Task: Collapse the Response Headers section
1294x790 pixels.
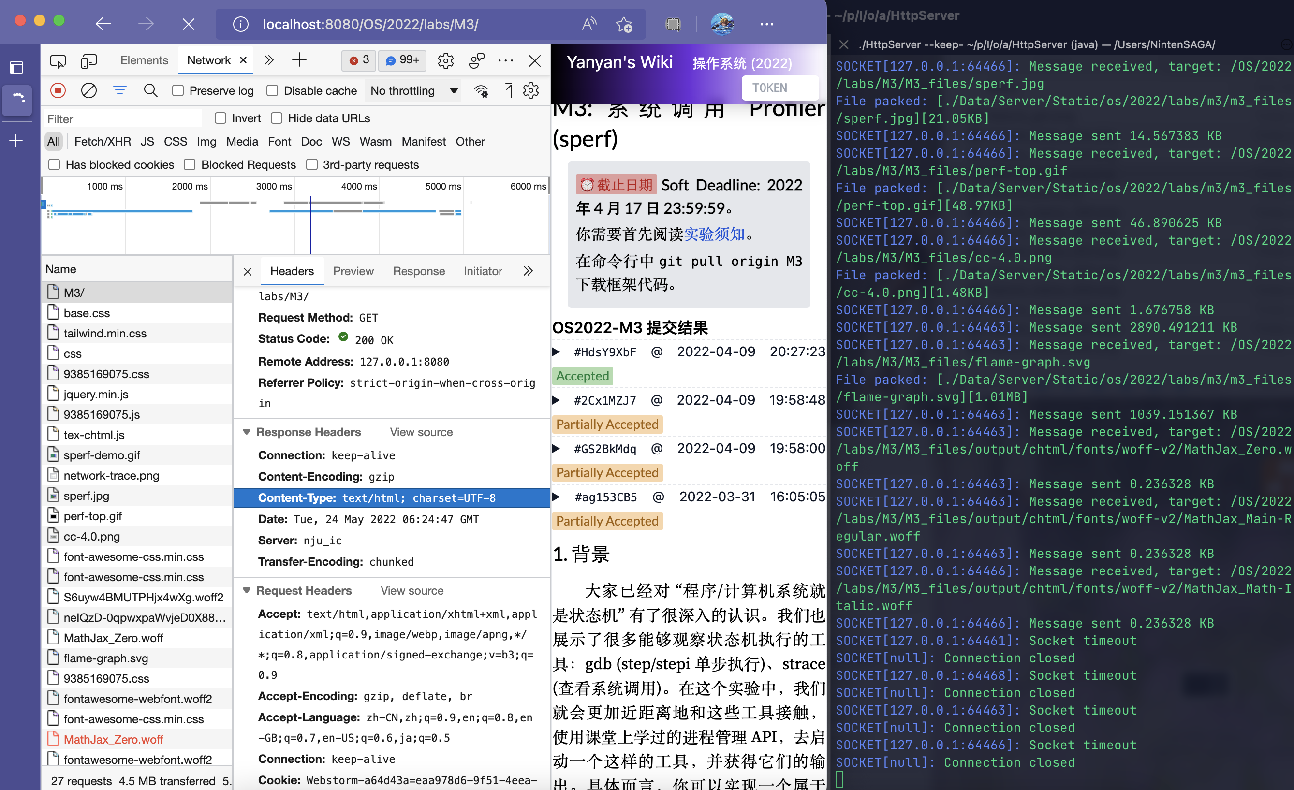Action: point(246,431)
